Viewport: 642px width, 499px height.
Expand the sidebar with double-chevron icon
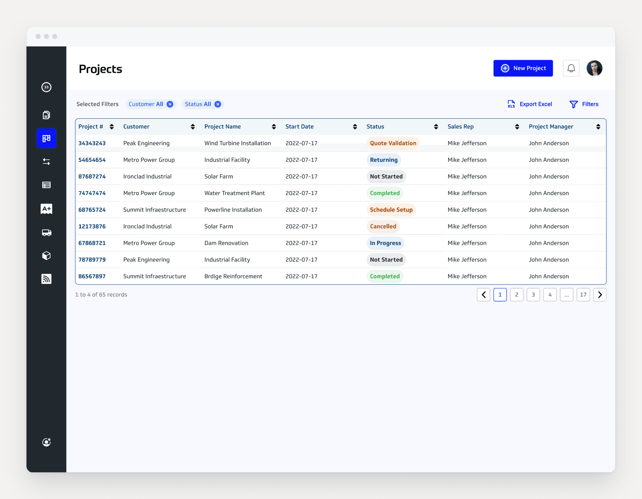(x=46, y=87)
